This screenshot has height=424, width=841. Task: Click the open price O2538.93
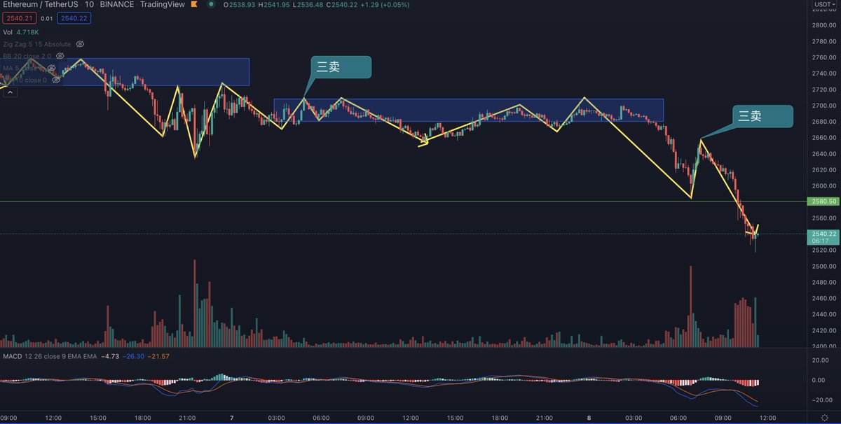point(240,4)
